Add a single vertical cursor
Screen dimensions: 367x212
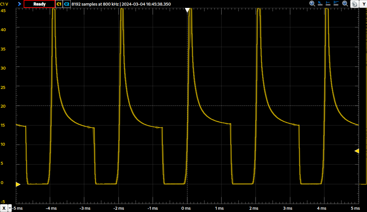(x=328, y=4)
